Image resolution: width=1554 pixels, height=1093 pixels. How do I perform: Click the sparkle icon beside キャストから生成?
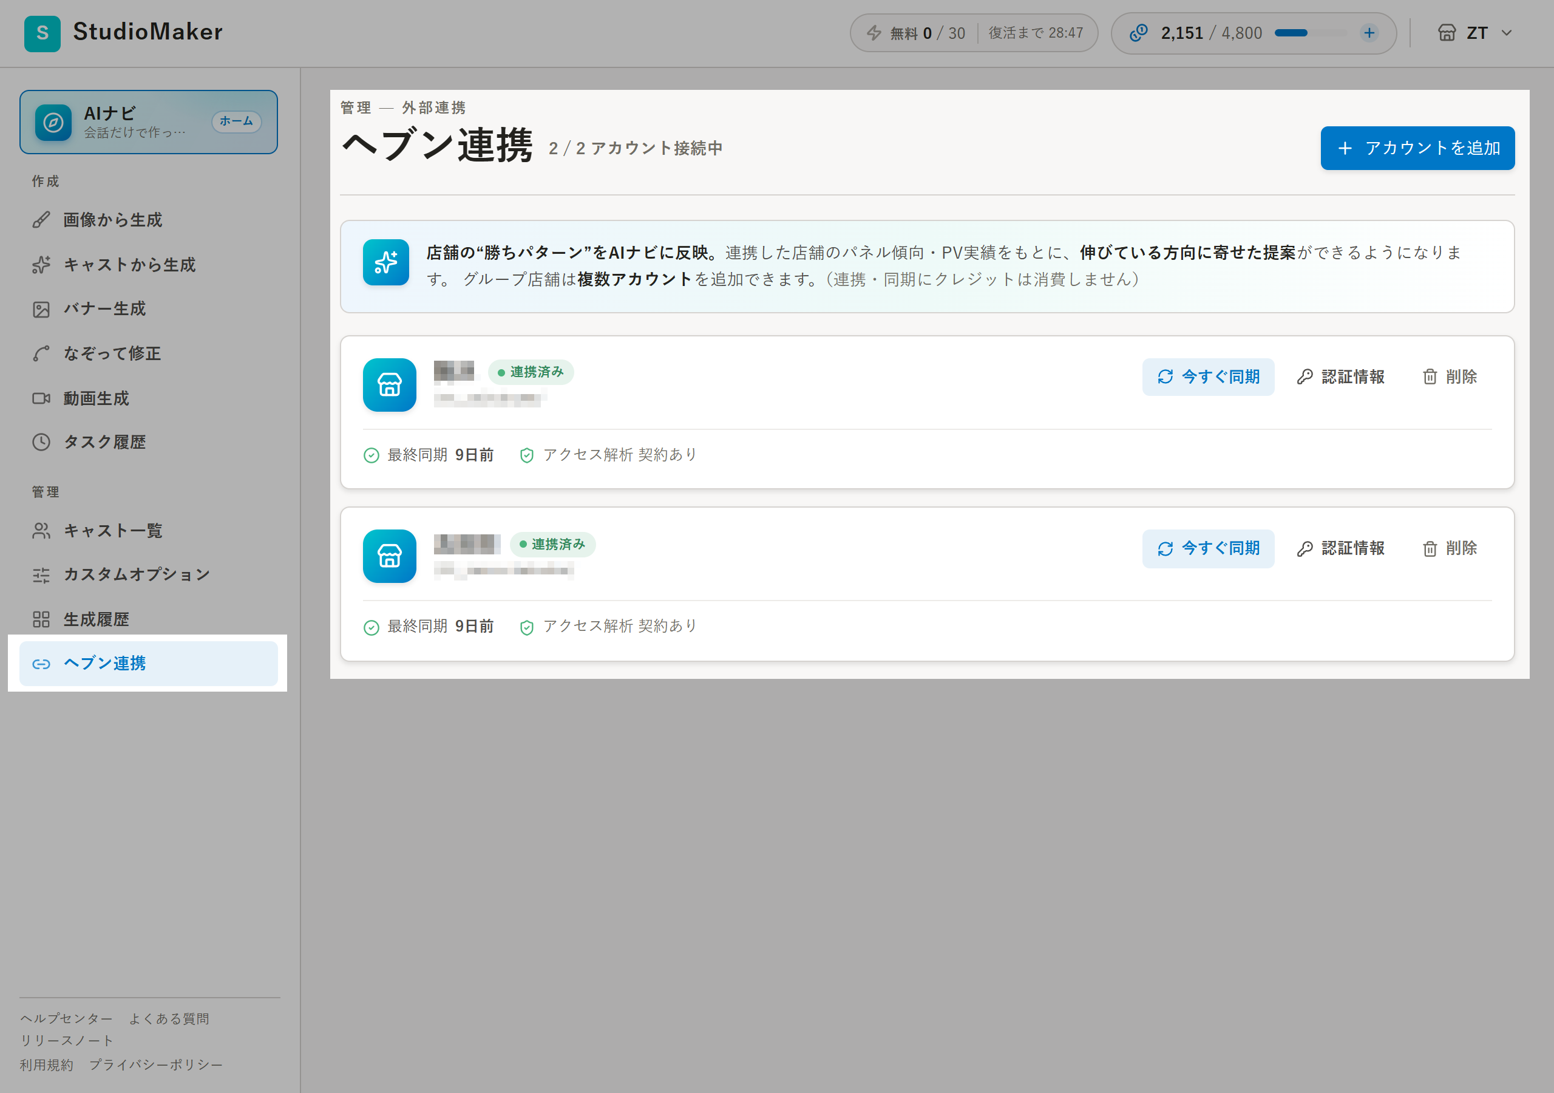coord(41,265)
